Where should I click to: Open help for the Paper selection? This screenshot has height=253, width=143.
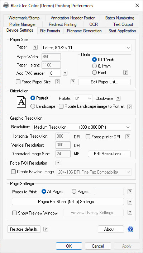click(x=35, y=47)
